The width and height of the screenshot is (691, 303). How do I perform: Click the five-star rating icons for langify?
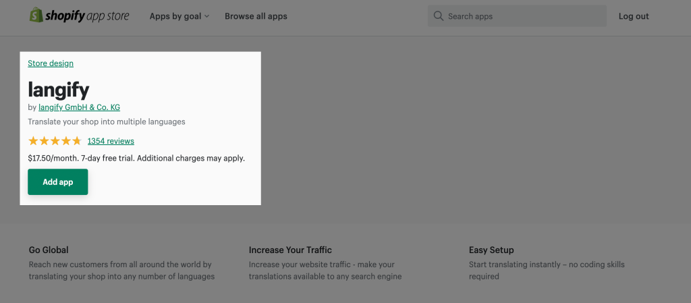pyautogui.click(x=55, y=141)
